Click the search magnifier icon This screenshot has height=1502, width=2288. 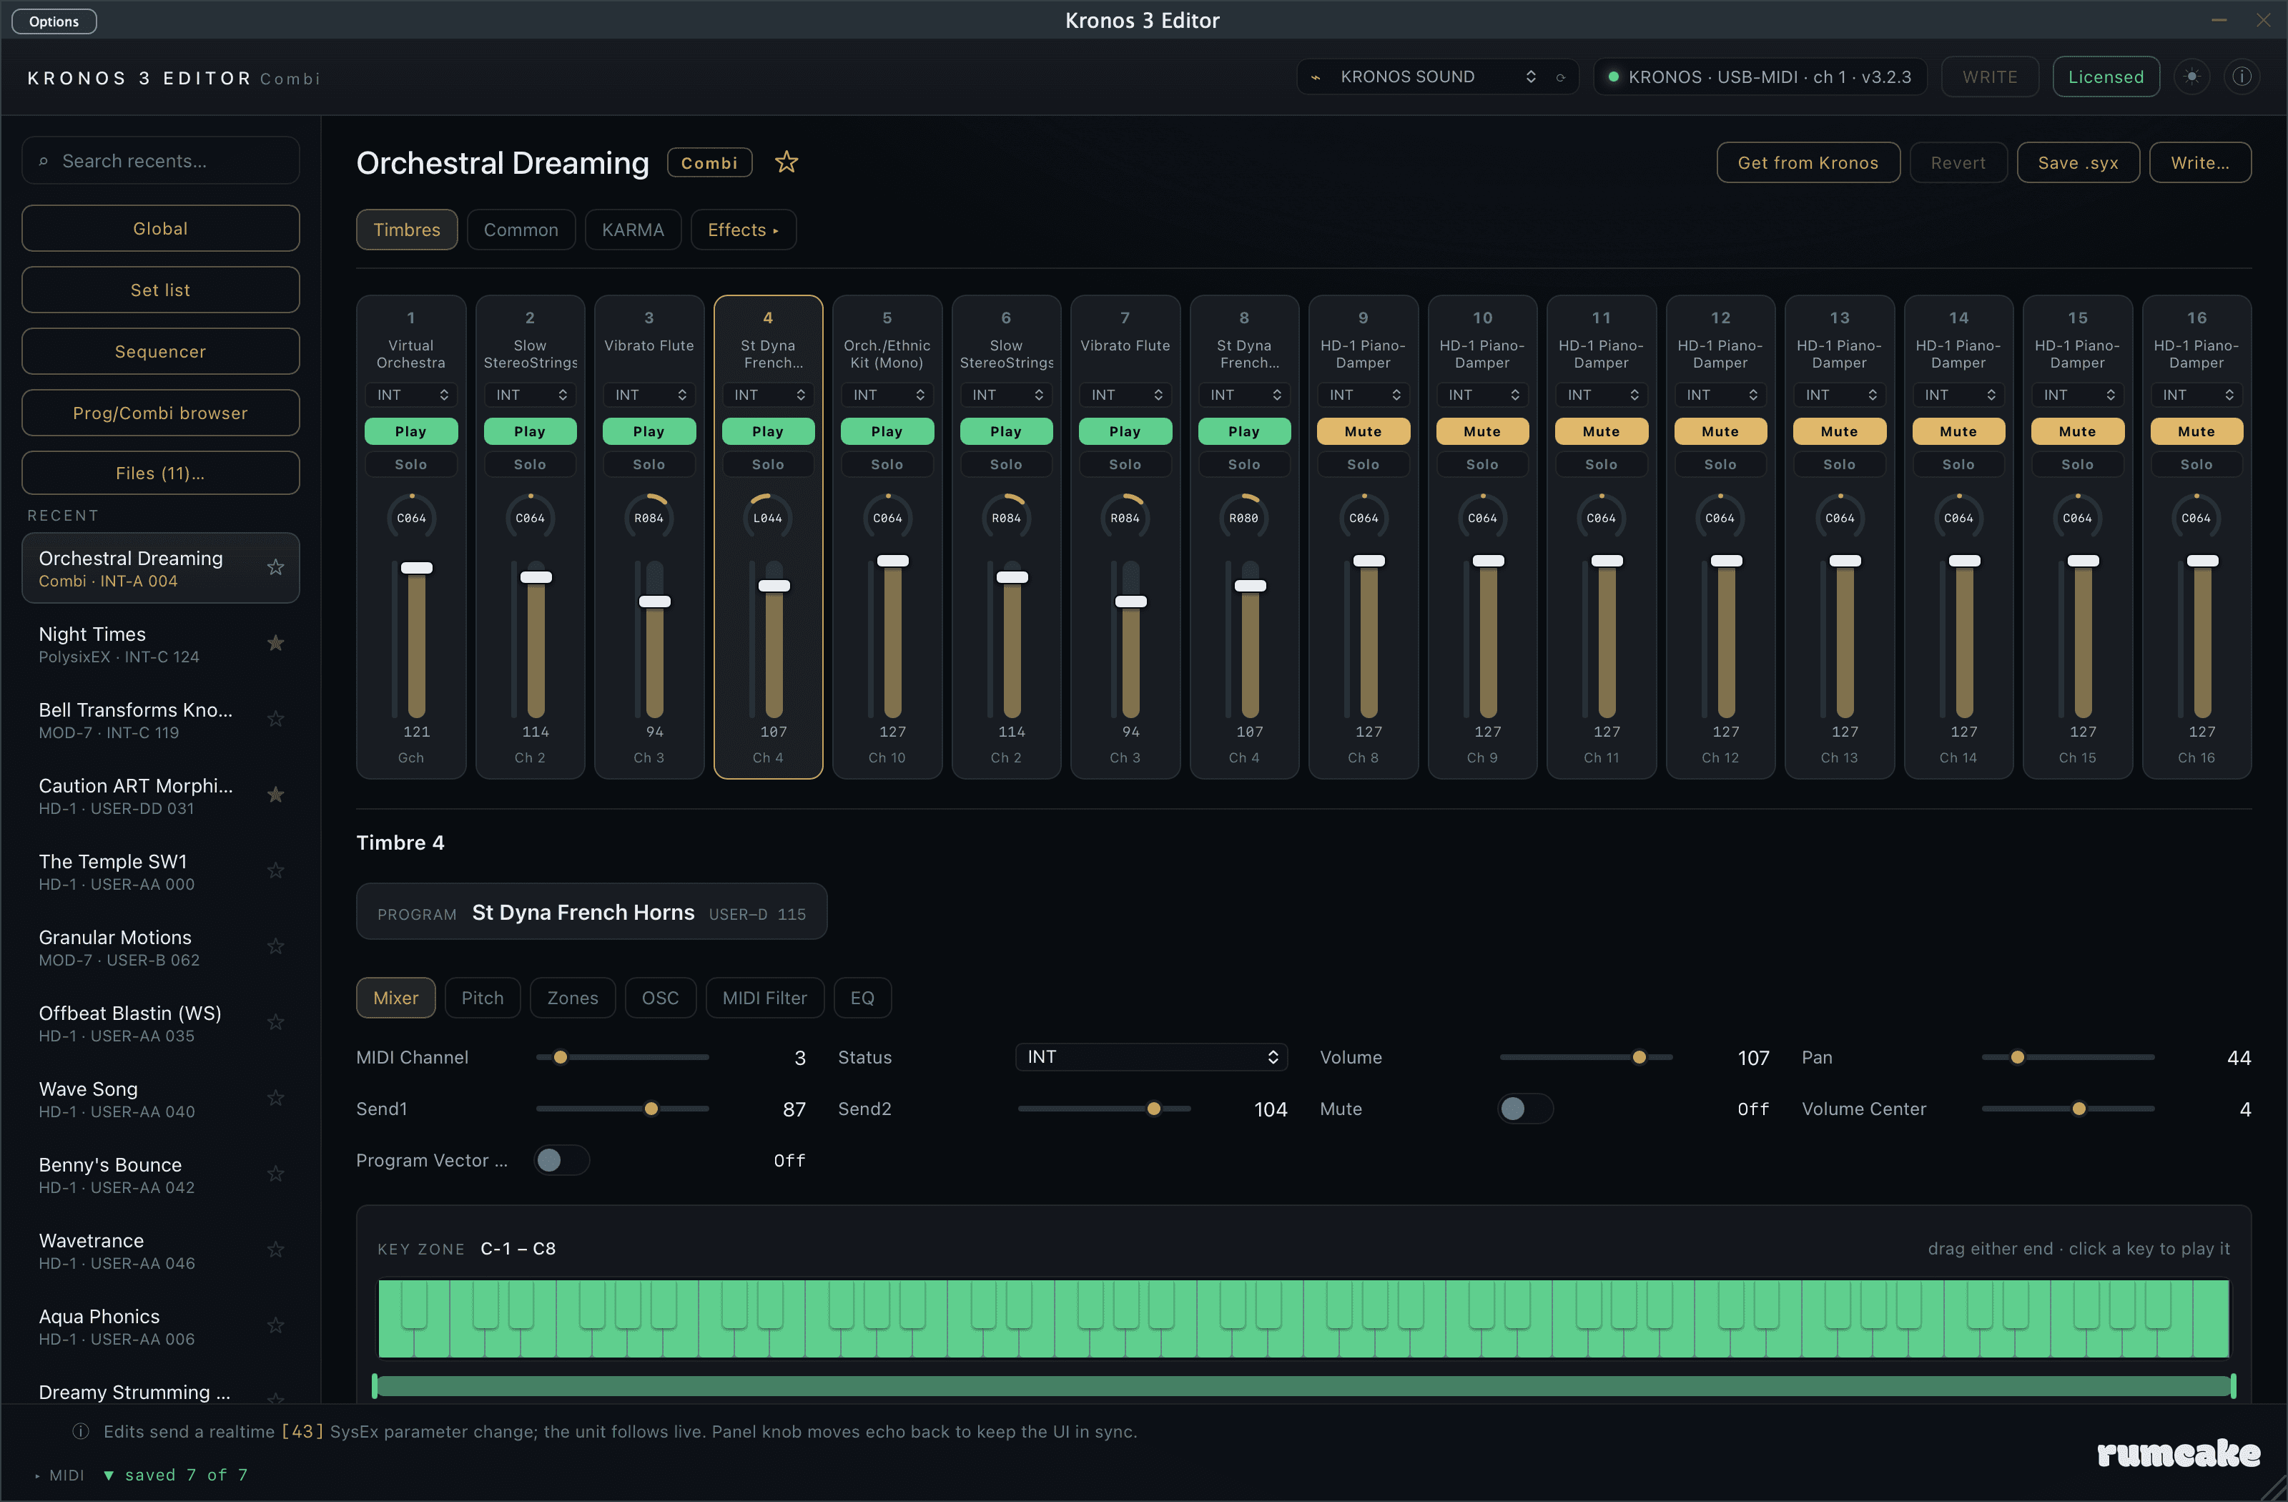pos(44,162)
